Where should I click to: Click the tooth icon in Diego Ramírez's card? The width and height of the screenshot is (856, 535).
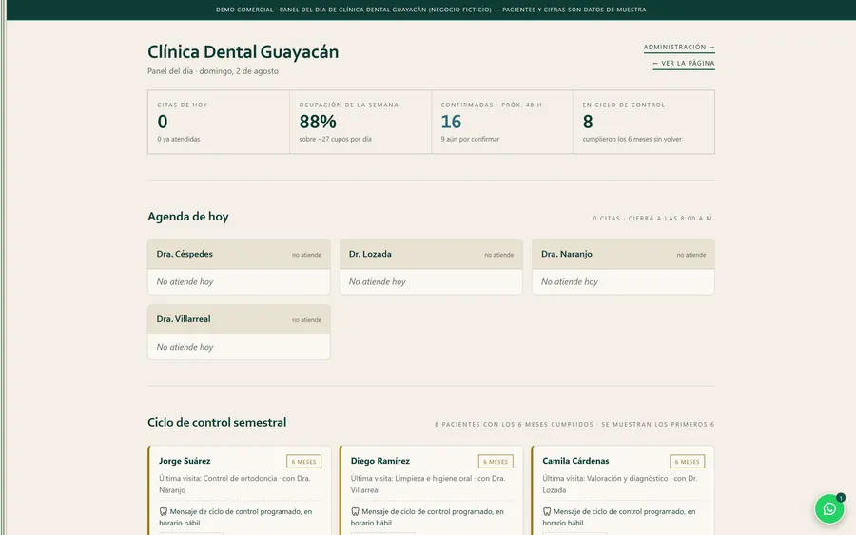(x=355, y=511)
